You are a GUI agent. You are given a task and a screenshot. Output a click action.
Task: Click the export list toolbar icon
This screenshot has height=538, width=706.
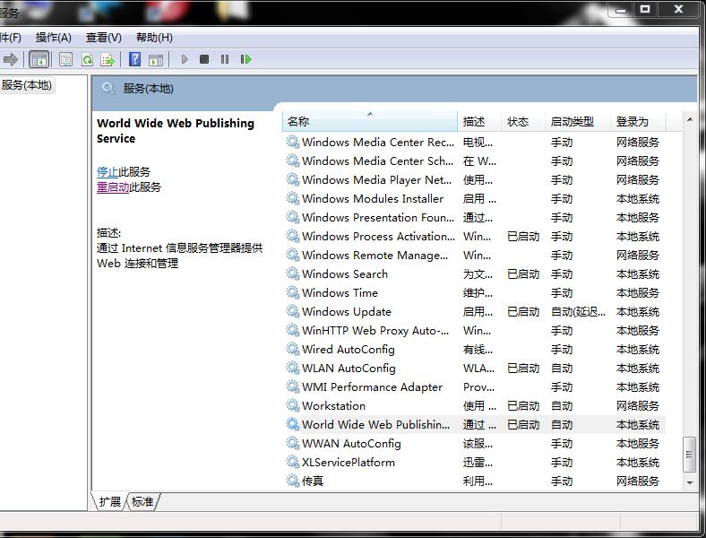(108, 59)
